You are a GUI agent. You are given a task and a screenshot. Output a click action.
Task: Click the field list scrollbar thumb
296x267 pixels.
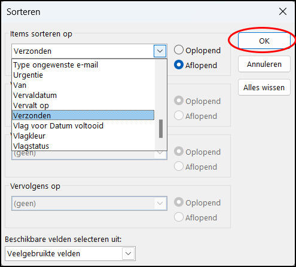point(161,128)
